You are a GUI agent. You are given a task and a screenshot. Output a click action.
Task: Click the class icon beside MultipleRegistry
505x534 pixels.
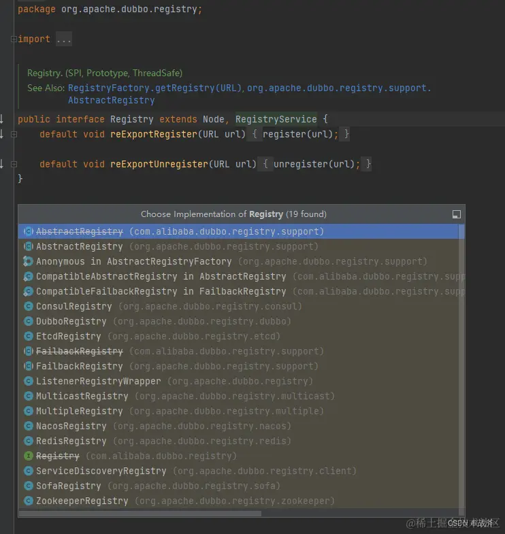(29, 411)
